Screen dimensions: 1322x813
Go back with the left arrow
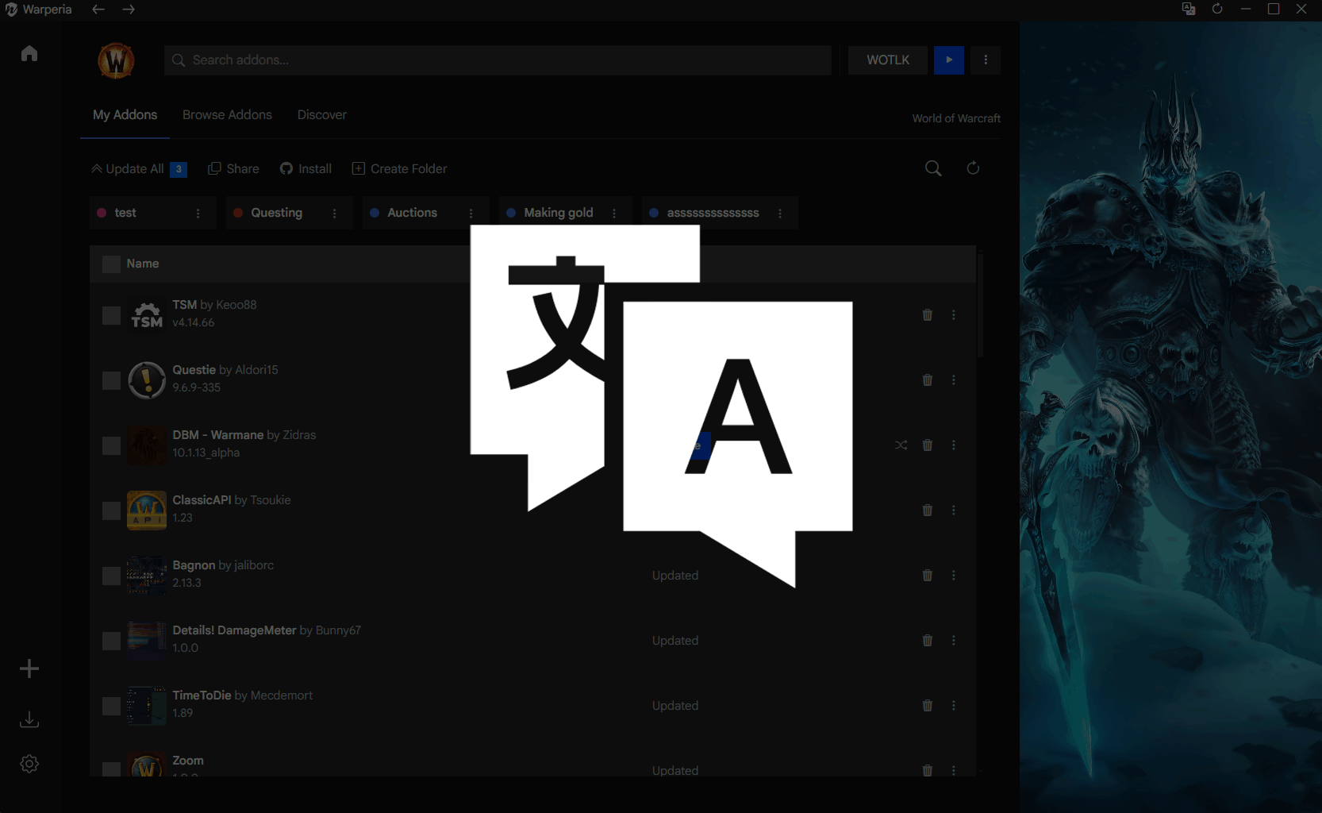98,10
